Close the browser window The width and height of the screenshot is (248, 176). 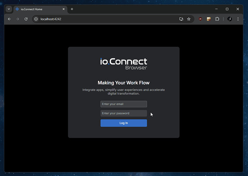click(x=238, y=9)
